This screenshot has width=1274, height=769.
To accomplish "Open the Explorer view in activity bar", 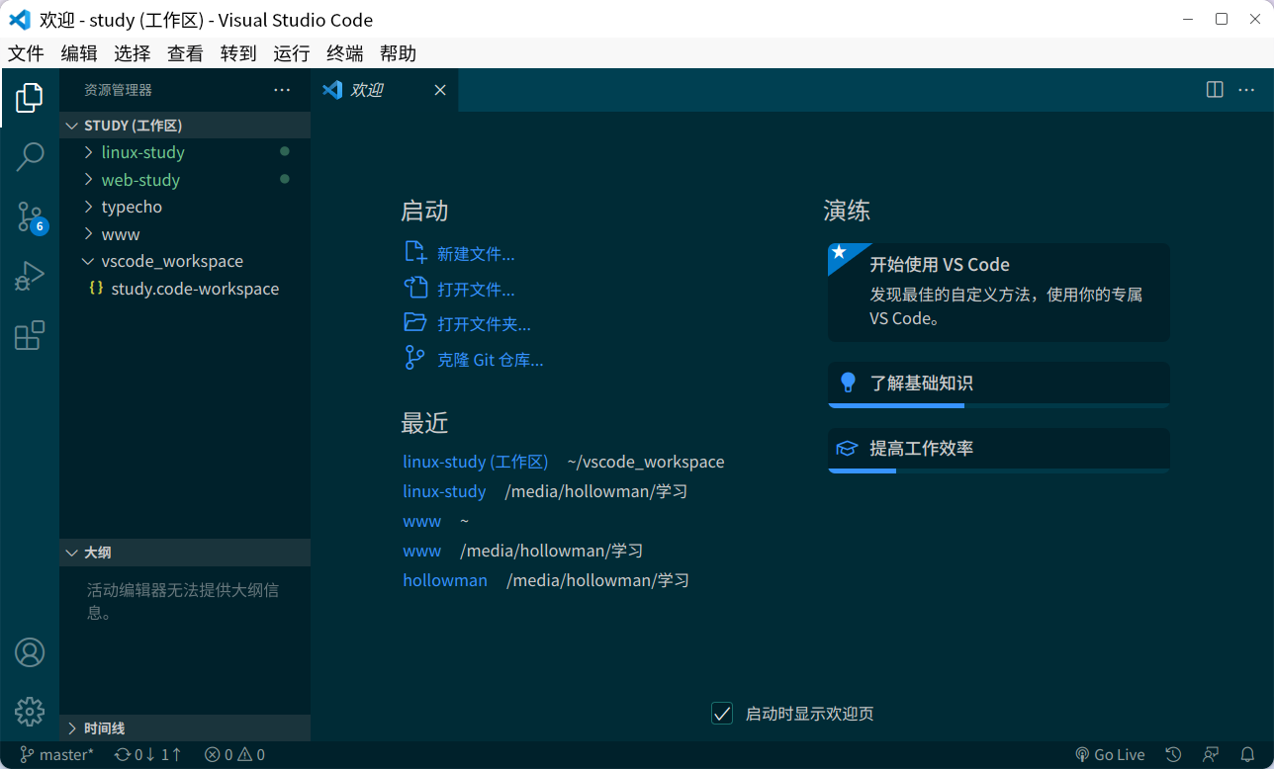I will coord(30,98).
